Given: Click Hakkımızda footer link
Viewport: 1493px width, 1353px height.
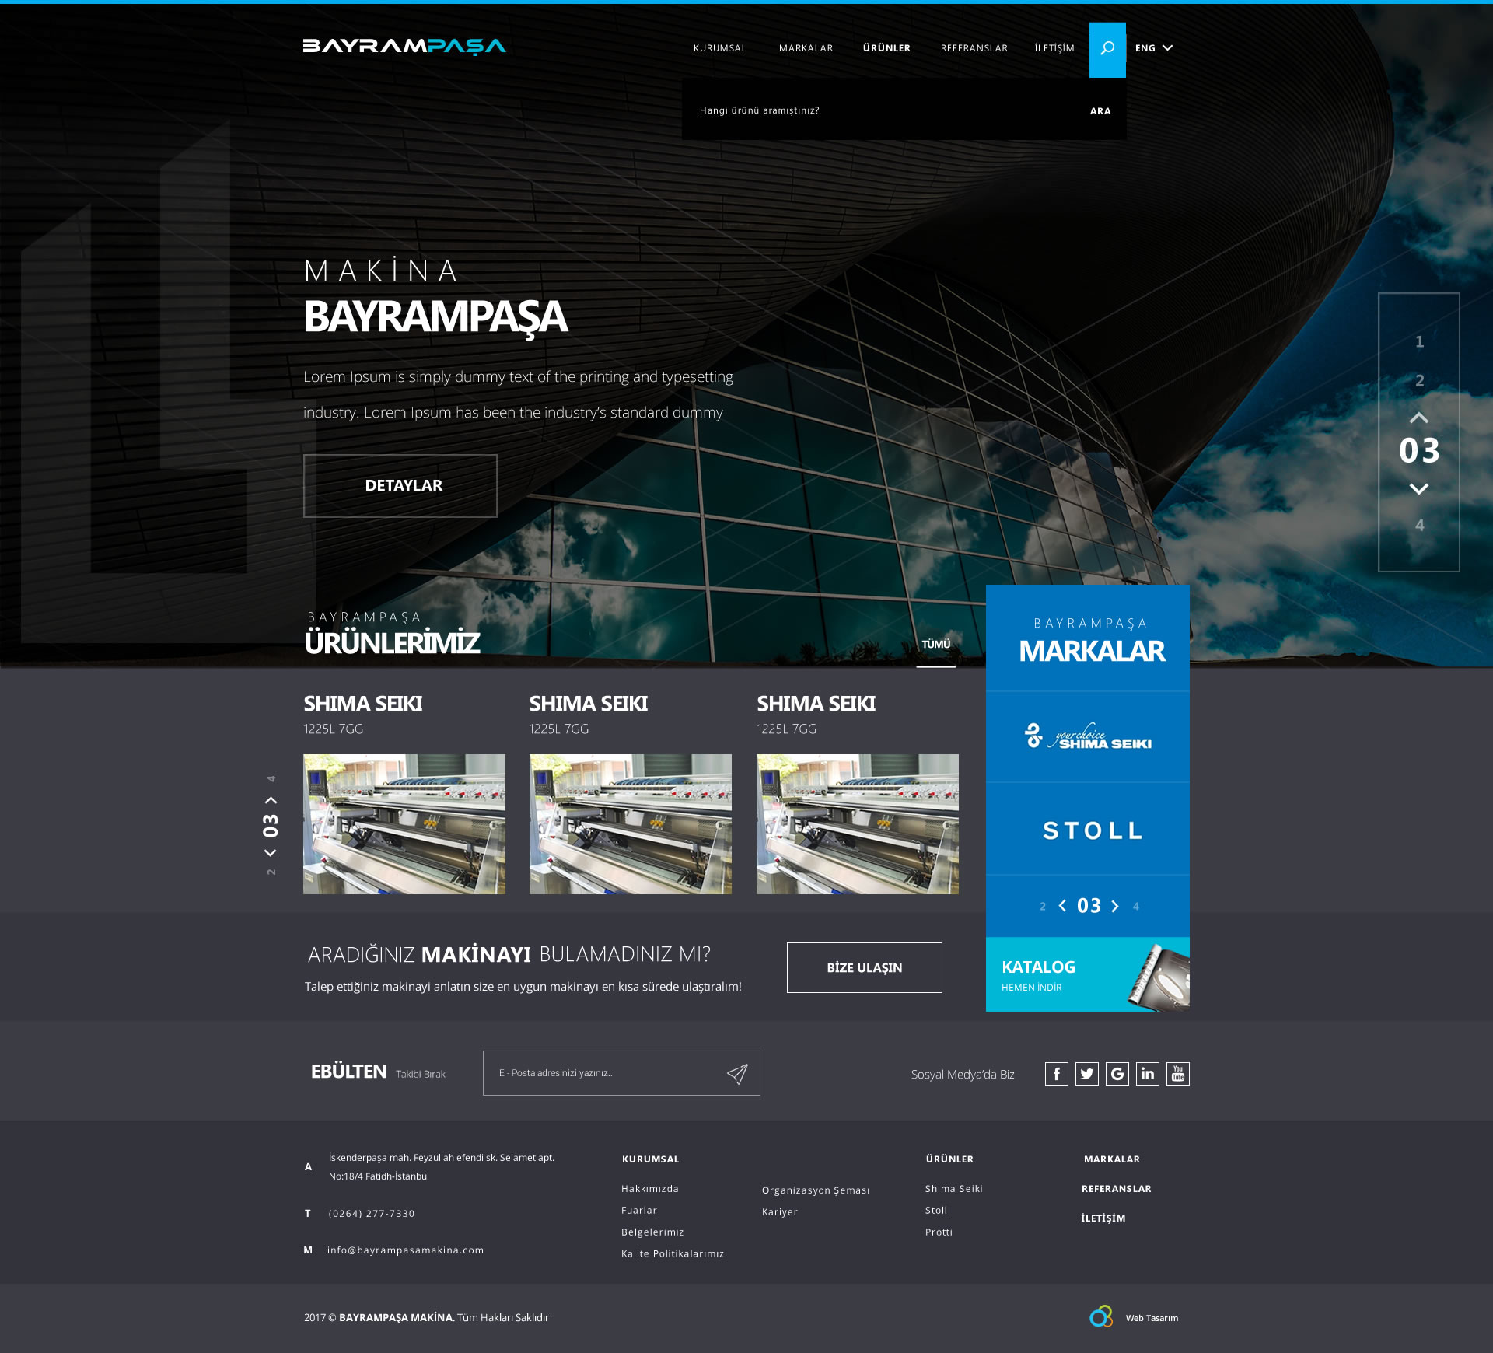Looking at the screenshot, I should 650,1189.
